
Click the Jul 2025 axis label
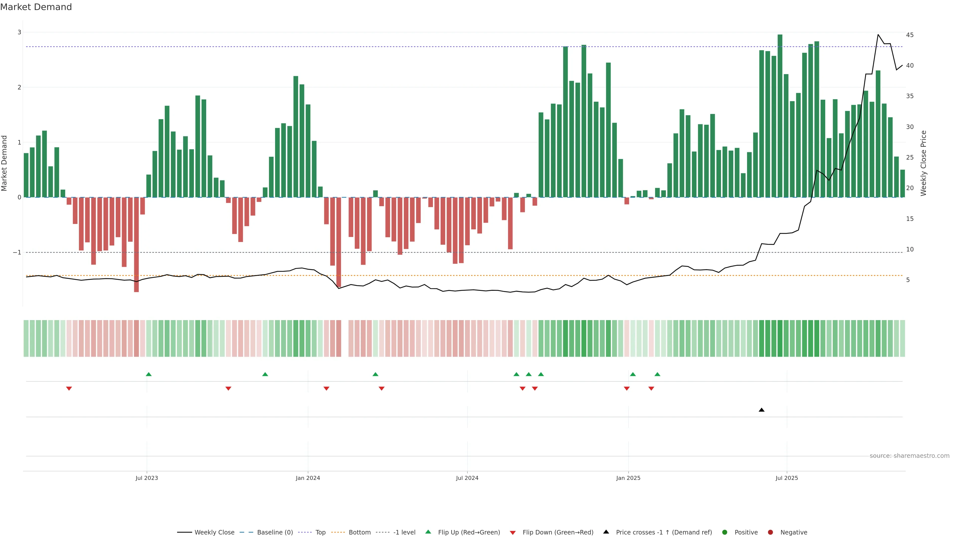pos(786,478)
